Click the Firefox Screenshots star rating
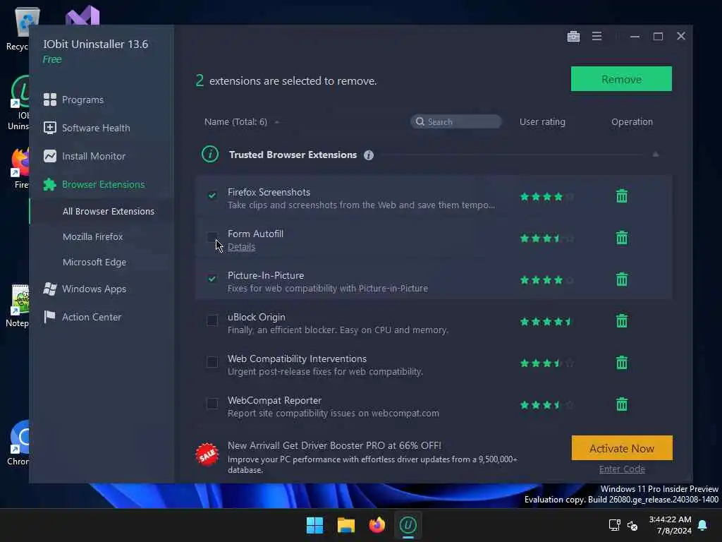Image resolution: width=722 pixels, height=542 pixels. [x=547, y=197]
